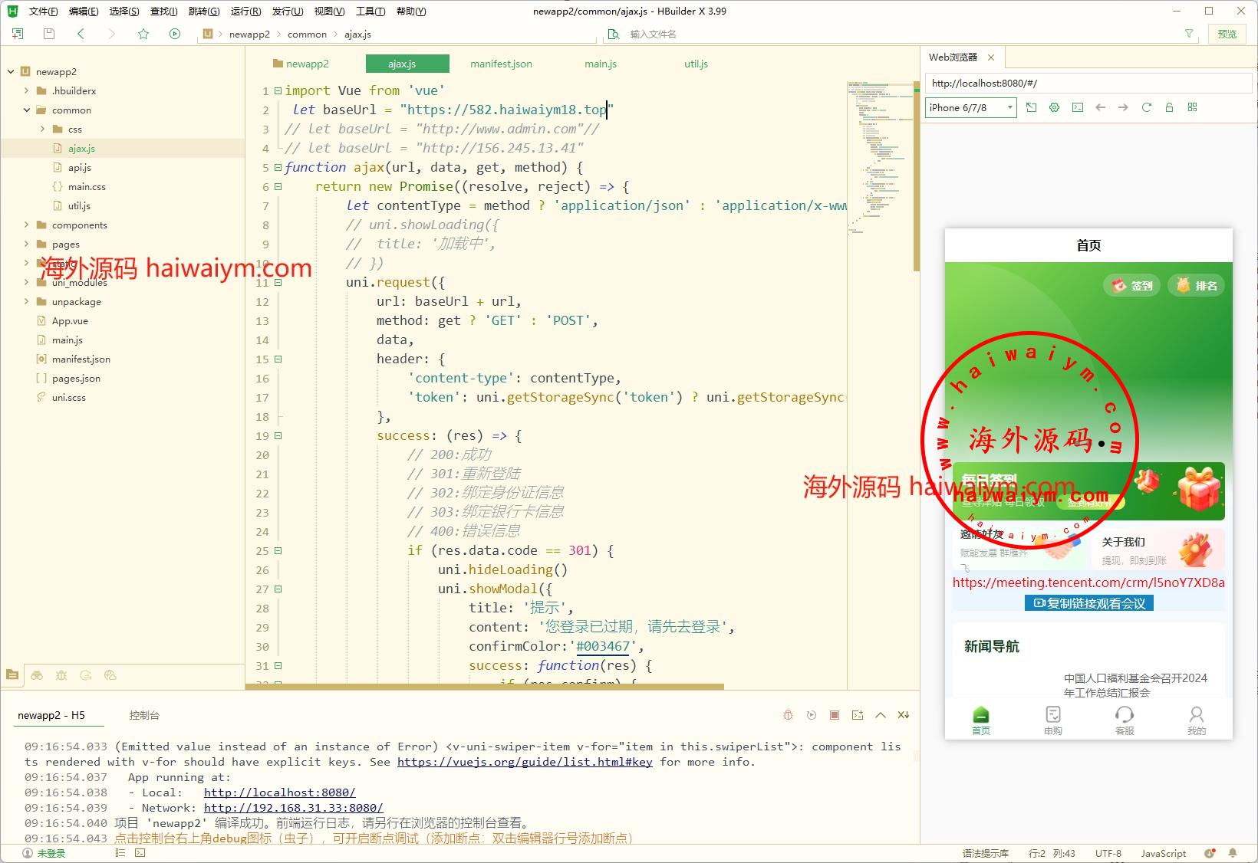Image resolution: width=1258 pixels, height=863 pixels.
Task: Open the 运行(R) menu
Action: pos(245,11)
